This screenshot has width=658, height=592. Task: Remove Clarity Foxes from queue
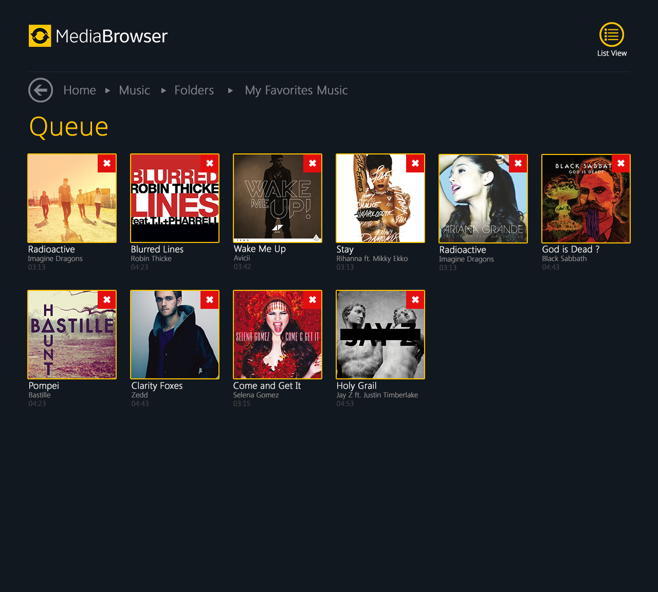[x=210, y=300]
